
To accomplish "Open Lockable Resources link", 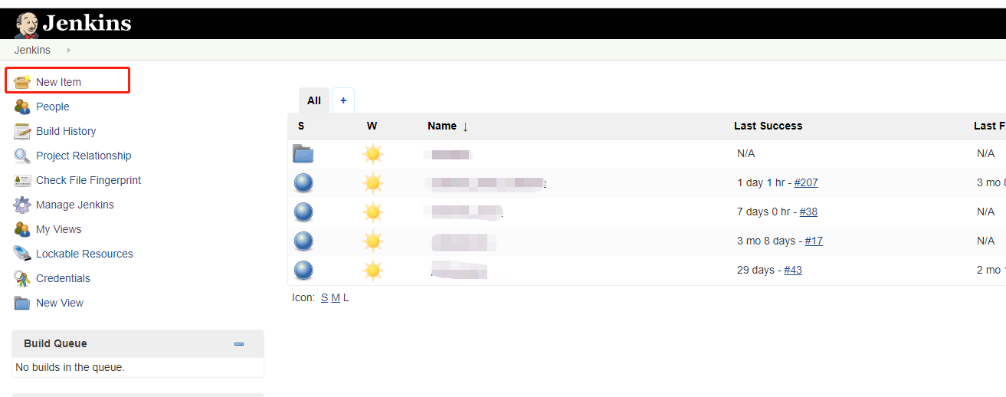I will pos(84,254).
